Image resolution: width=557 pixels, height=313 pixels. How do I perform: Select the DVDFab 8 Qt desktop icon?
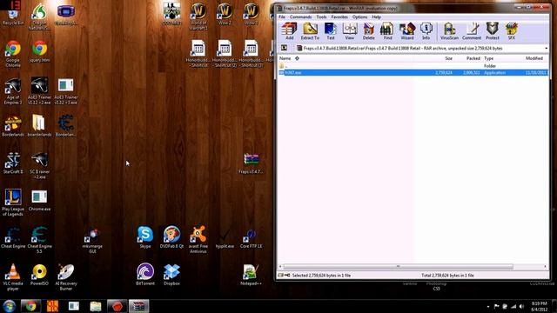click(x=171, y=237)
